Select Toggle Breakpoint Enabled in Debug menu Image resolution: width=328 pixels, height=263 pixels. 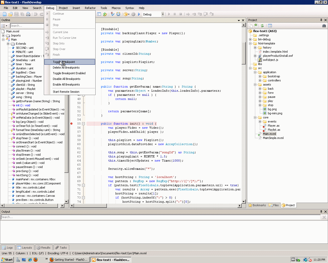coord(69,73)
